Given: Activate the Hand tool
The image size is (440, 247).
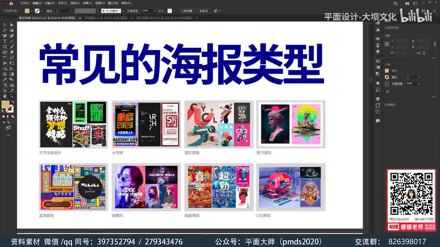Looking at the screenshot, I should (x=4, y=96).
